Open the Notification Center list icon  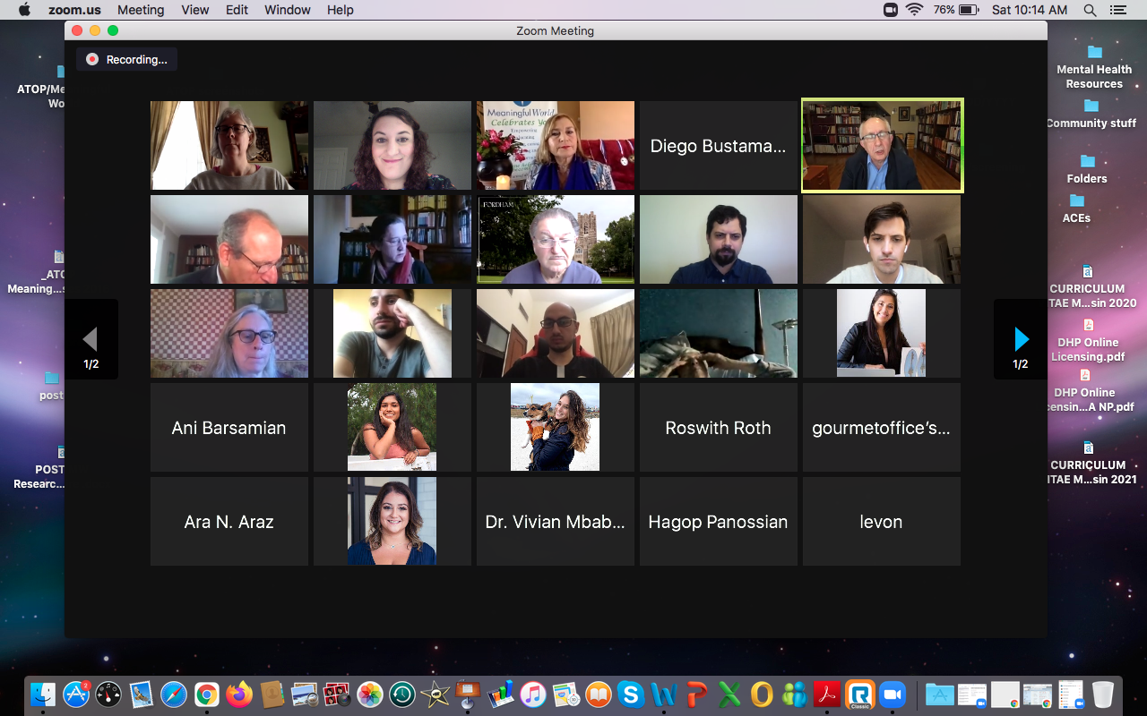click(1117, 10)
